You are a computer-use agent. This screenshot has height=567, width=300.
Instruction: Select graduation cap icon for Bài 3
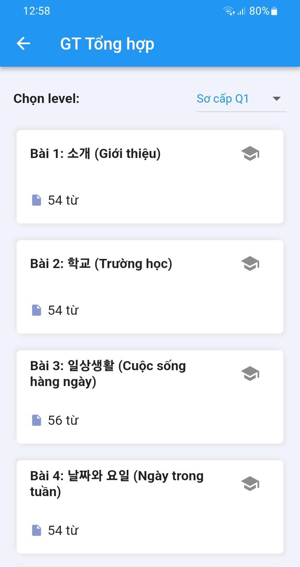point(250,374)
